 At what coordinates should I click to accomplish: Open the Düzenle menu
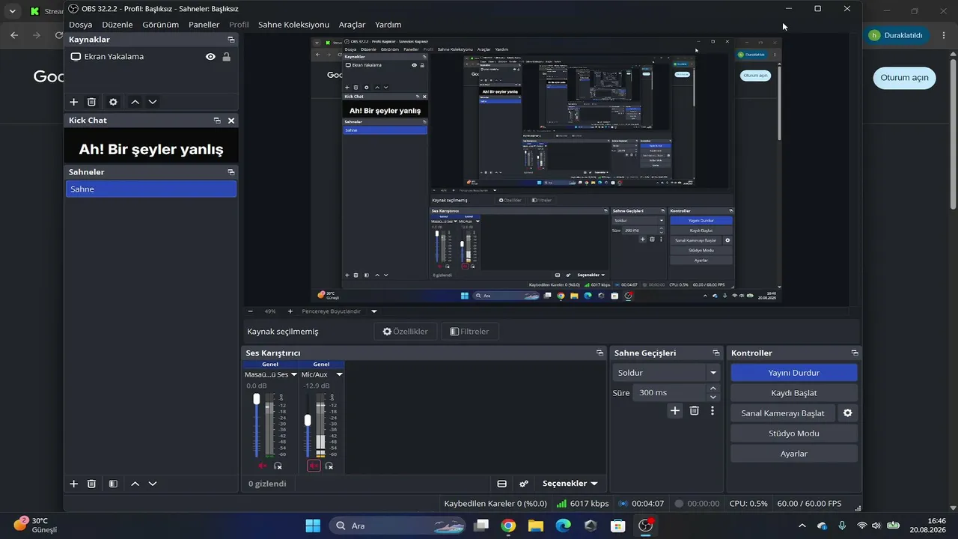pos(117,25)
